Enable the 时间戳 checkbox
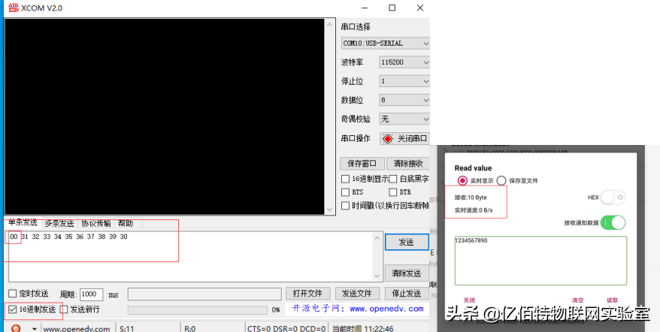Viewport: 660px width, 332px height. point(345,206)
